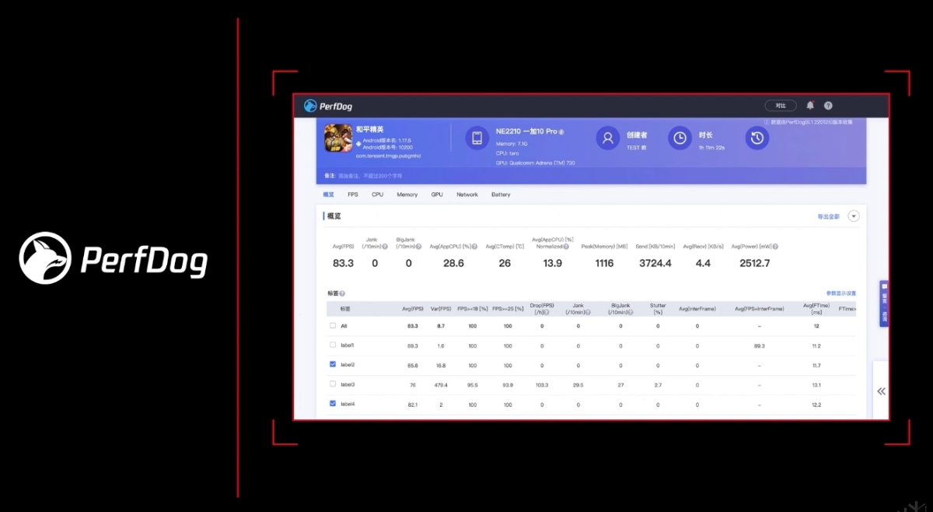
Task: Click the history clock icon
Action: [757, 138]
